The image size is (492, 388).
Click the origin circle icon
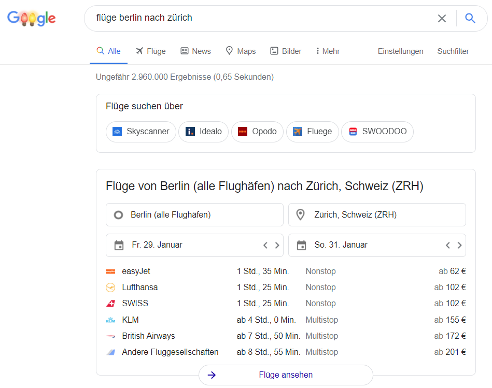pos(118,215)
